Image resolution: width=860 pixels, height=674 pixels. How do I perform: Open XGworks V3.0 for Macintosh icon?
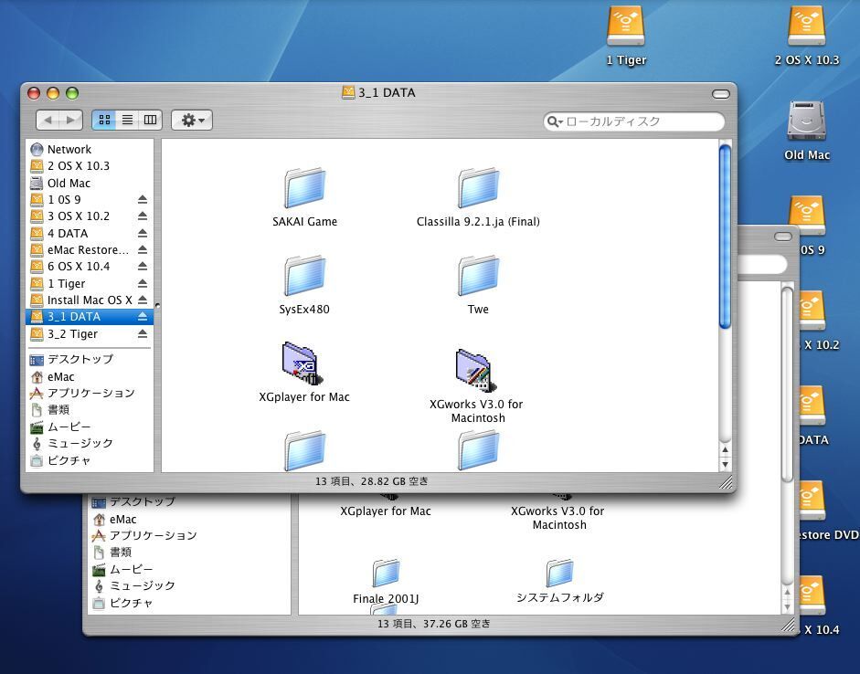pos(477,370)
